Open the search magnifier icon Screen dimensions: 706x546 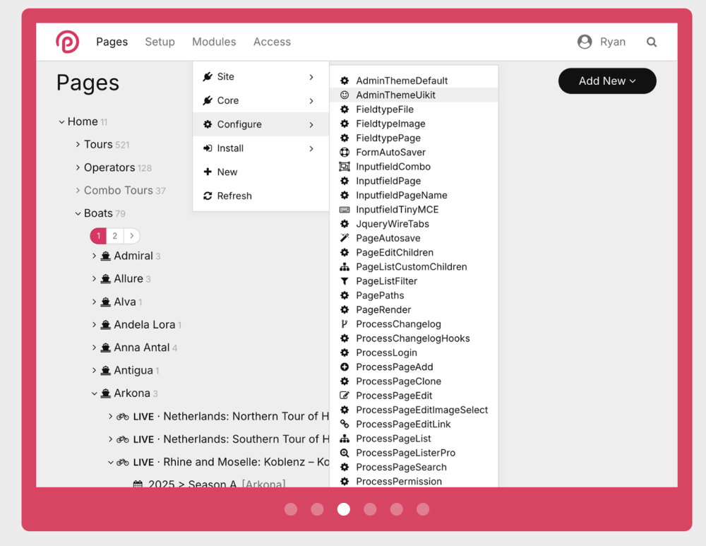tap(651, 42)
